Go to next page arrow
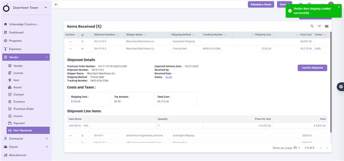This screenshot has height=161, width=344. pos(327,148)
